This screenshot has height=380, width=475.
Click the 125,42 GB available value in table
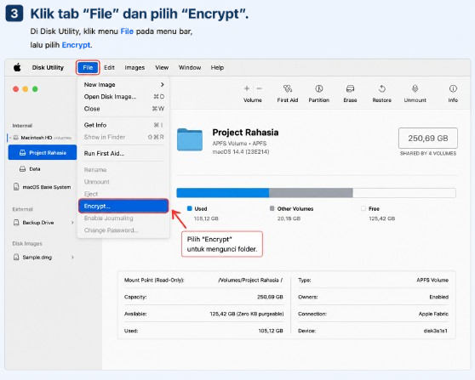[x=247, y=314]
